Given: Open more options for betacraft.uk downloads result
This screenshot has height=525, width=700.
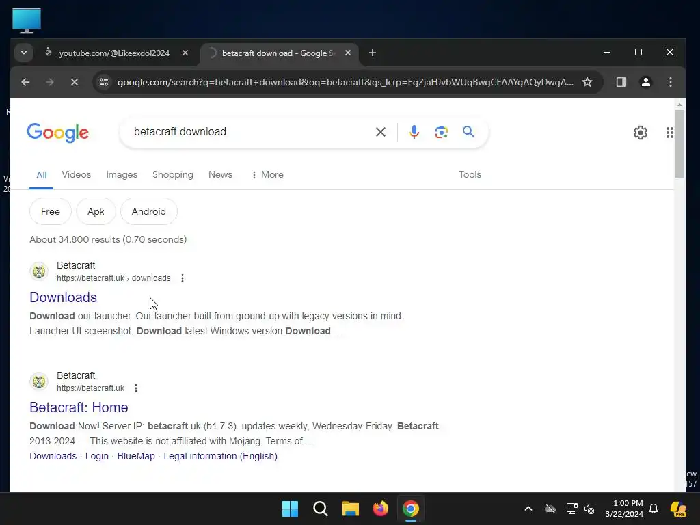Looking at the screenshot, I should coord(182,278).
